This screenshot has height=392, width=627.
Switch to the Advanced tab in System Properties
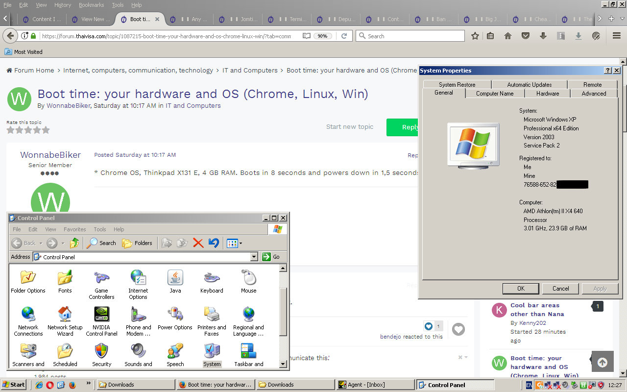click(x=594, y=93)
